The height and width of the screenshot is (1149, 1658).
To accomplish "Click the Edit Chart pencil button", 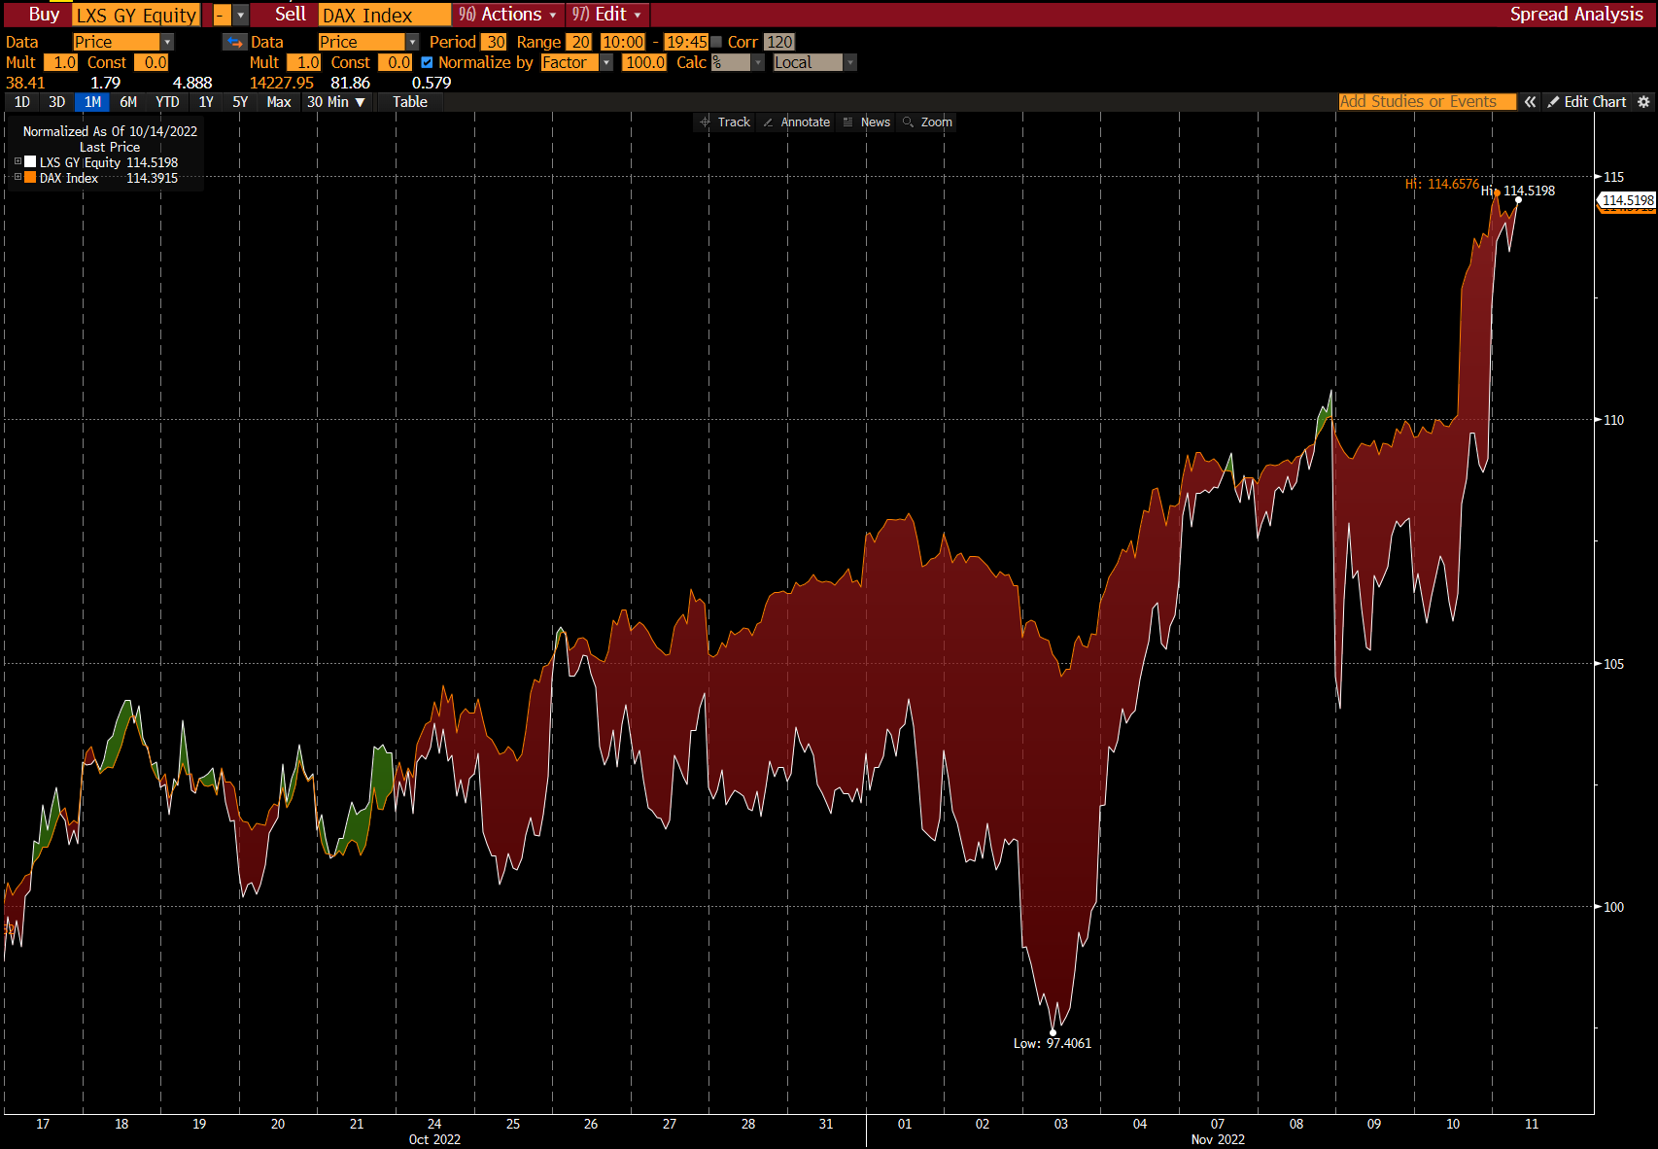I will point(1586,102).
